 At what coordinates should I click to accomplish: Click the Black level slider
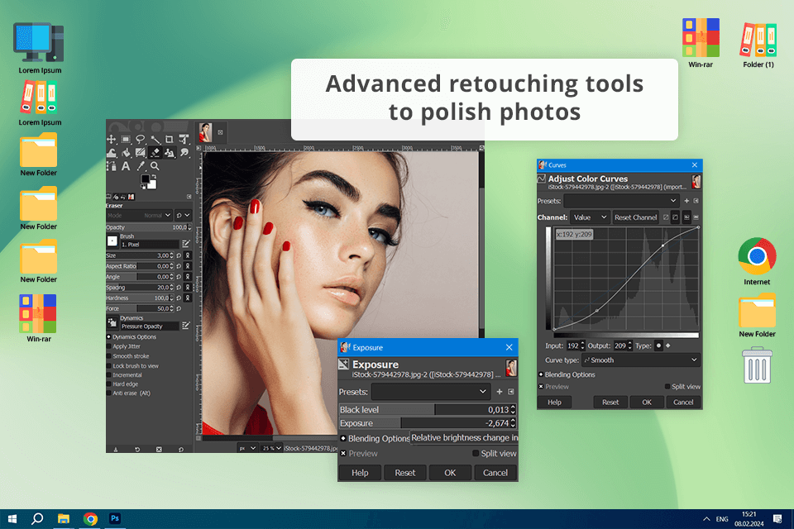click(x=428, y=409)
